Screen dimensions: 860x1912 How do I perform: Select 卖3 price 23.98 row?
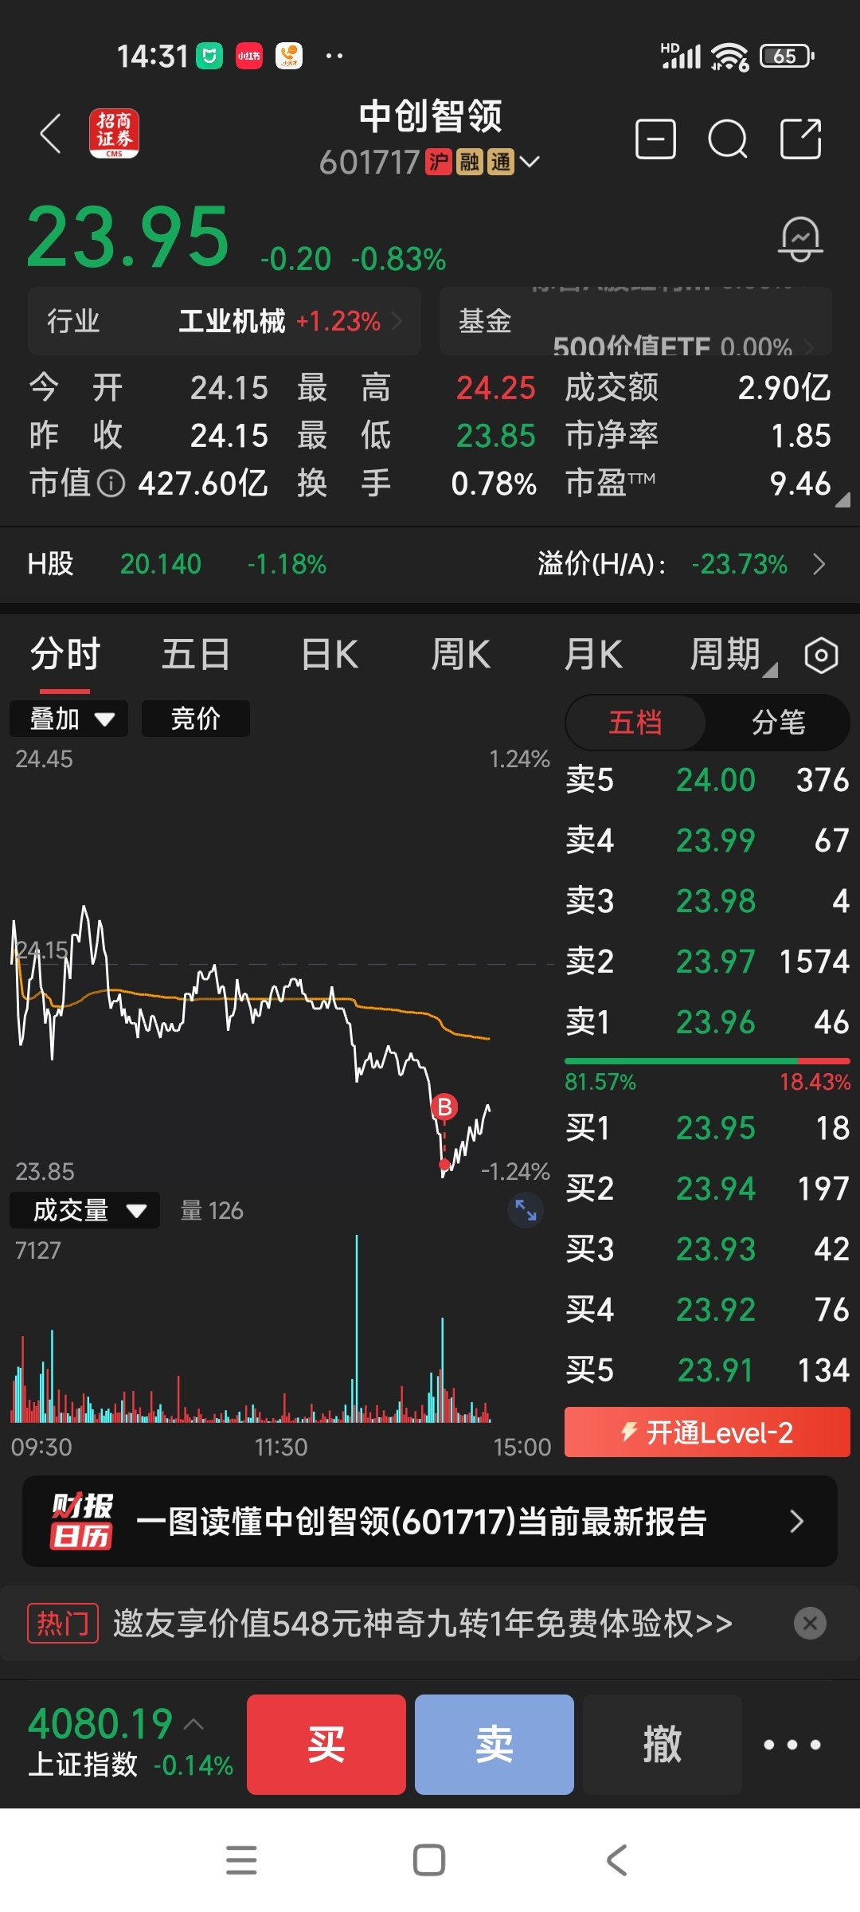(707, 901)
